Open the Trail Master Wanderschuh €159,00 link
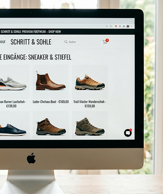The image size is (163, 194). click(x=90, y=104)
